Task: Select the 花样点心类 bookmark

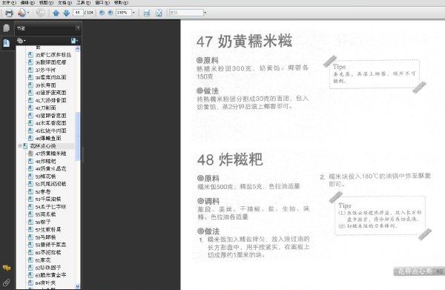Action: [x=42, y=146]
